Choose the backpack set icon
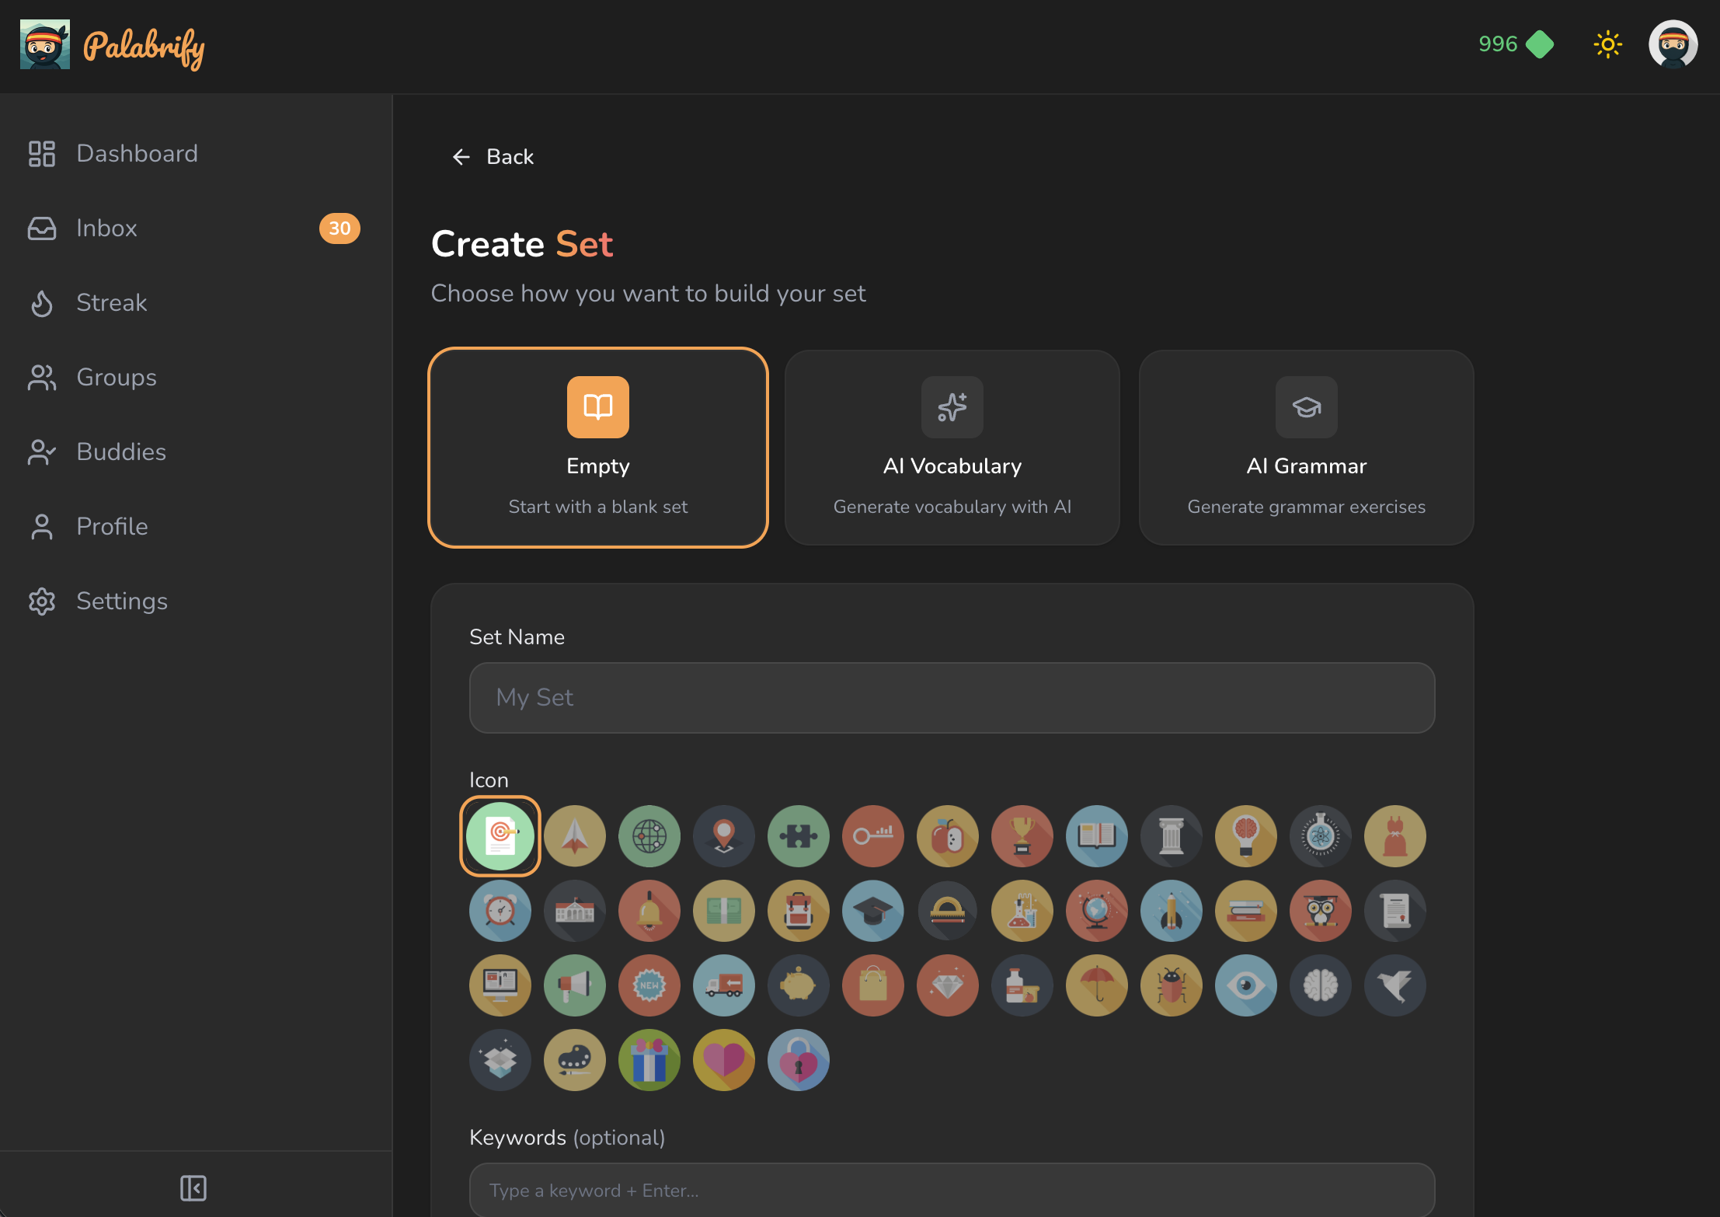This screenshot has height=1217, width=1720. click(799, 911)
